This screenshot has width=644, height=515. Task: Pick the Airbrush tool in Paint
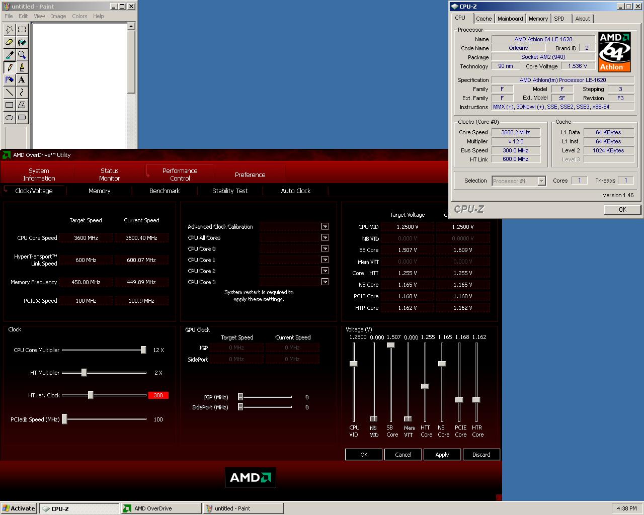(10, 80)
